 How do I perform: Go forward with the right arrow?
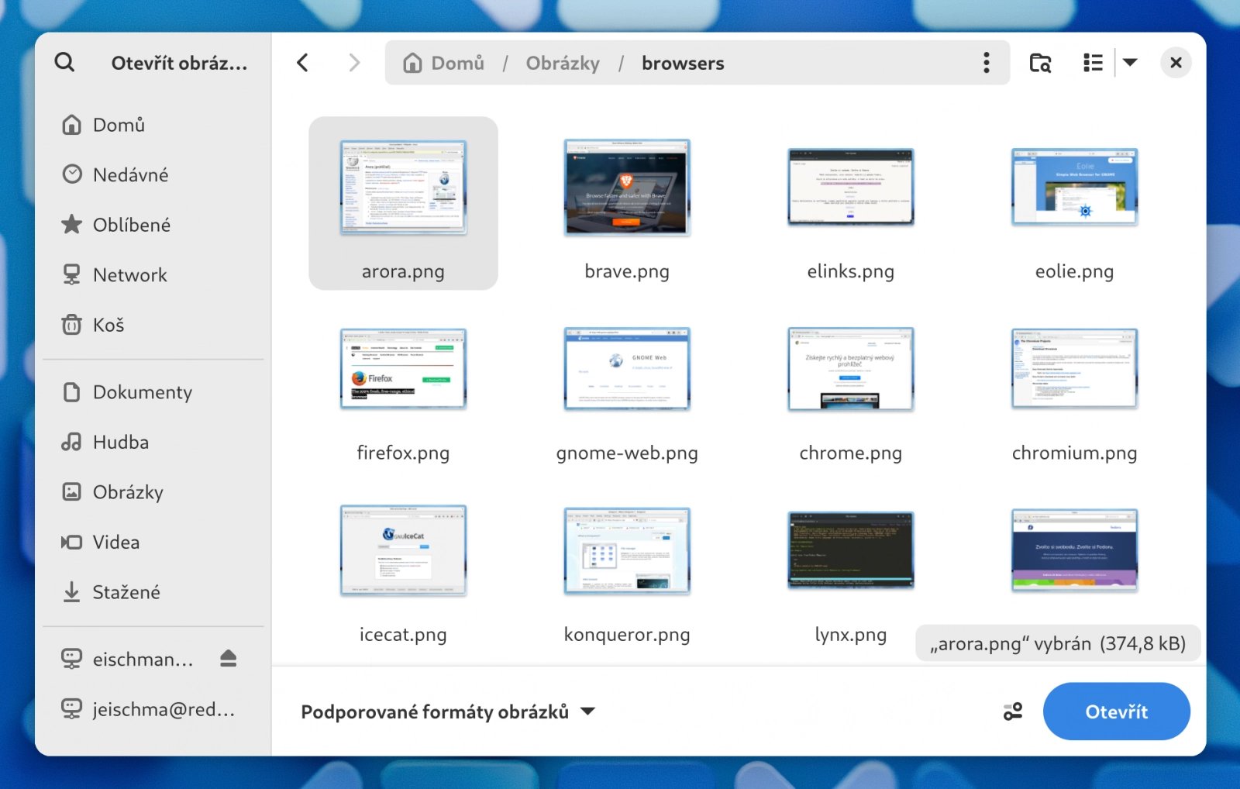point(354,63)
